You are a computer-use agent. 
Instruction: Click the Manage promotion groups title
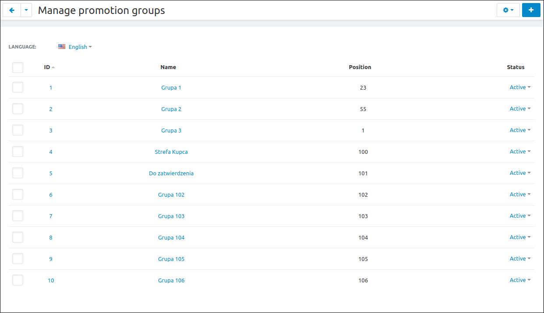102,10
